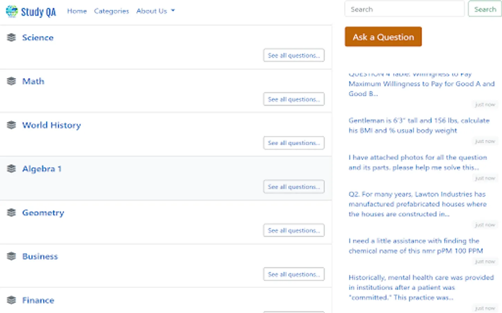The width and height of the screenshot is (502, 313).
Task: Click the Study QA globe logo icon
Action: click(x=12, y=11)
